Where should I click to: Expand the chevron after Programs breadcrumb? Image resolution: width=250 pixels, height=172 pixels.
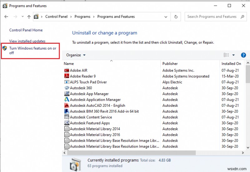(94, 17)
